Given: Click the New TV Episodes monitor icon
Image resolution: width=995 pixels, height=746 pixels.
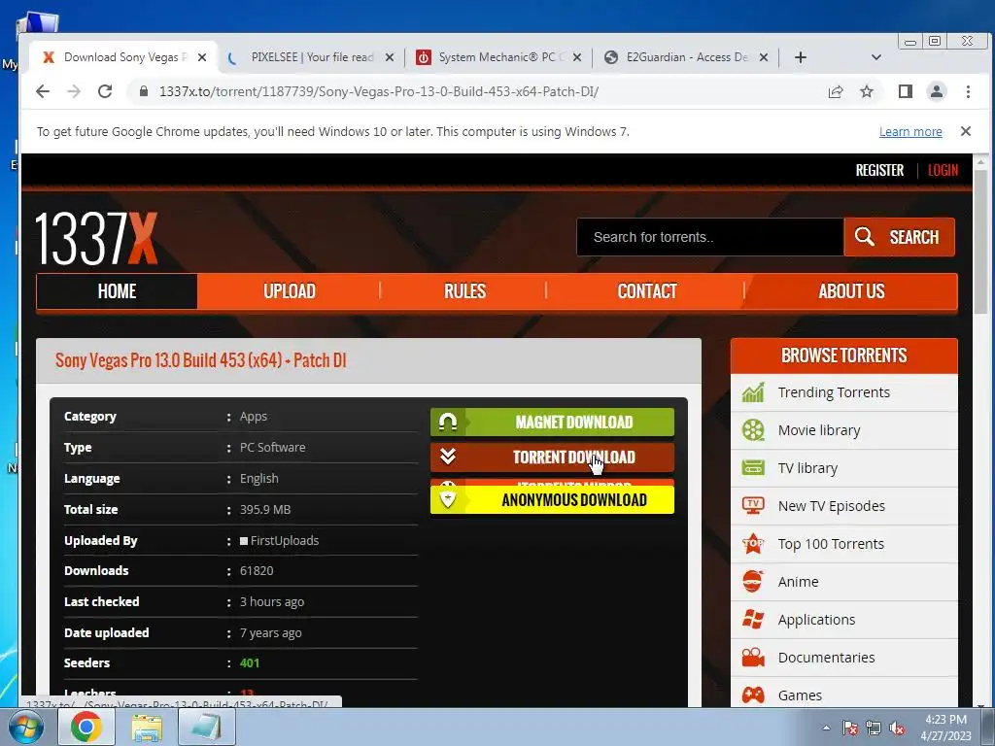Looking at the screenshot, I should pos(753,506).
